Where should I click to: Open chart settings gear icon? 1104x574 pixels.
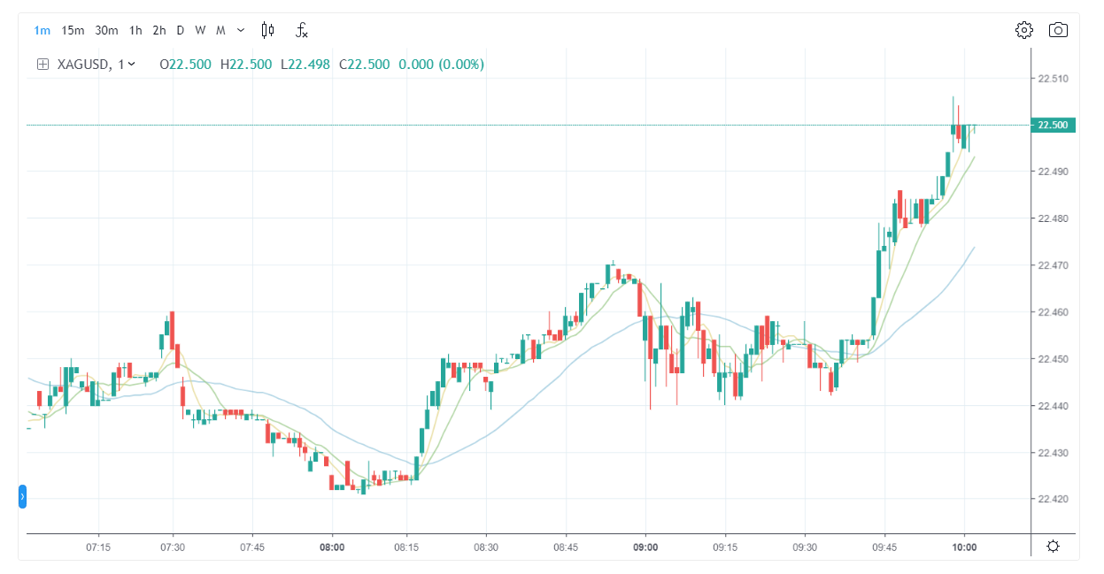coord(1024,30)
